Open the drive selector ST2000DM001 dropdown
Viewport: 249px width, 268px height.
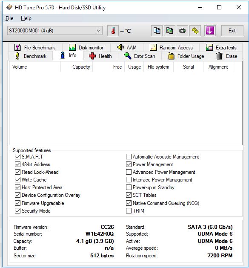[x=55, y=31]
